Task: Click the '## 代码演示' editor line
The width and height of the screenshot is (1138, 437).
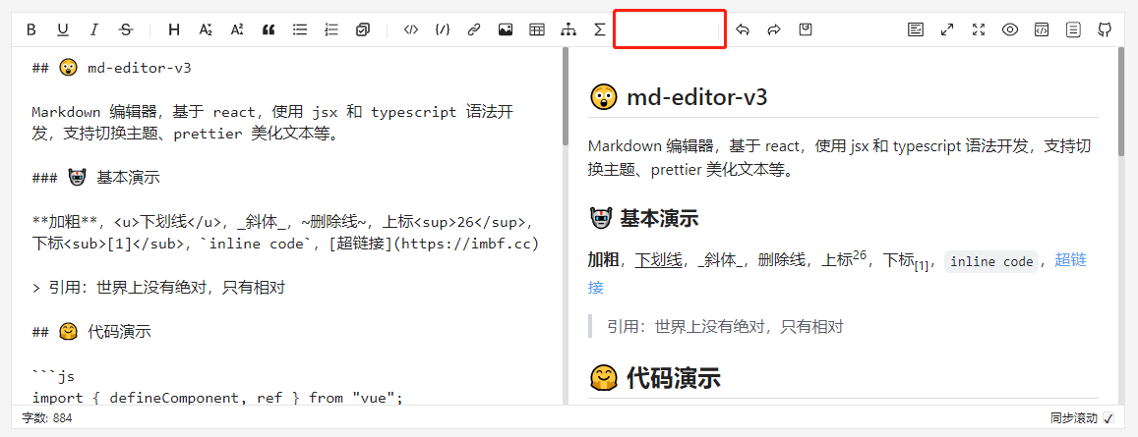Action: tap(91, 332)
